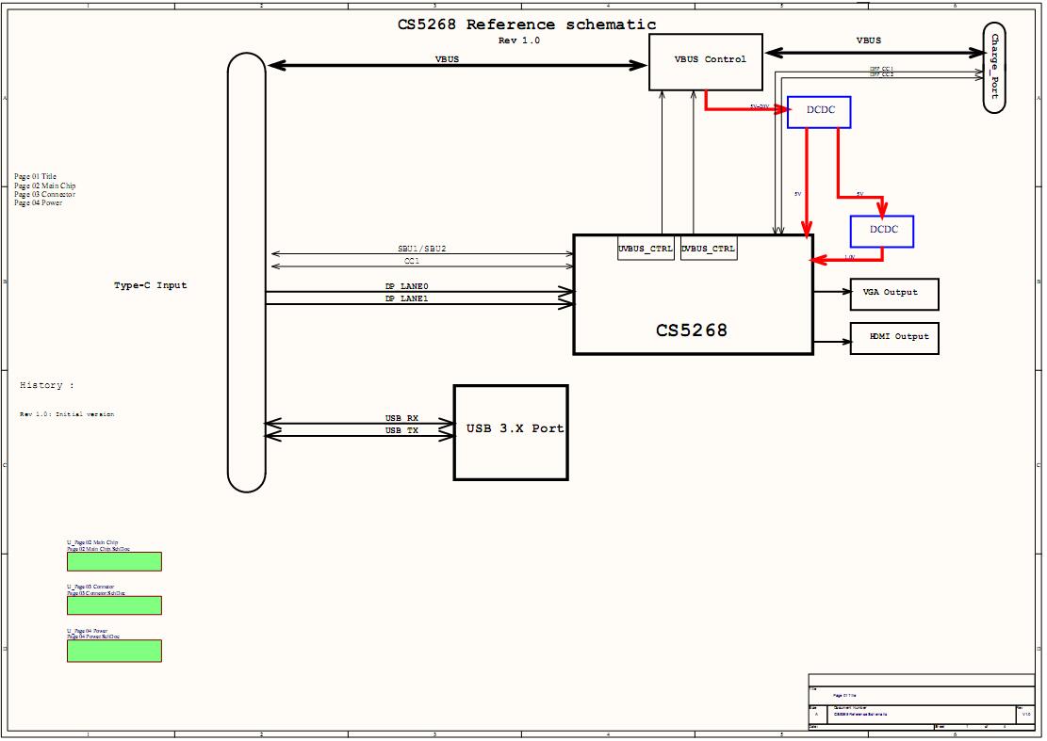Click the '5V~20V' label on red arrow

point(760,106)
